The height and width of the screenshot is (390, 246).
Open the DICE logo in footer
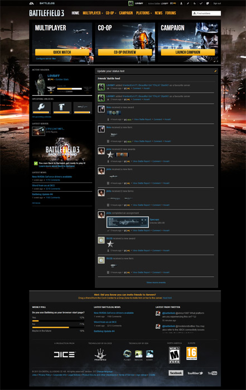pyautogui.click(x=64, y=354)
